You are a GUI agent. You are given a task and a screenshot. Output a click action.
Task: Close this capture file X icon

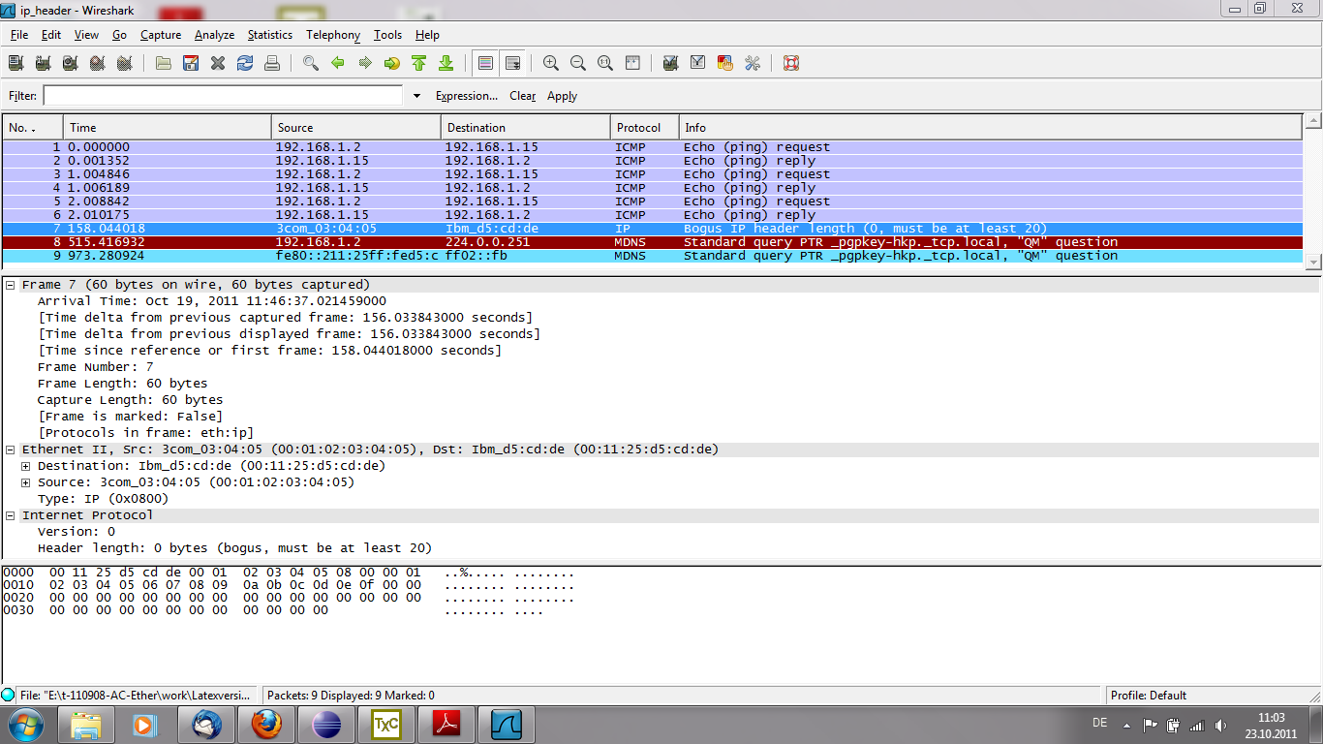pyautogui.click(x=218, y=63)
